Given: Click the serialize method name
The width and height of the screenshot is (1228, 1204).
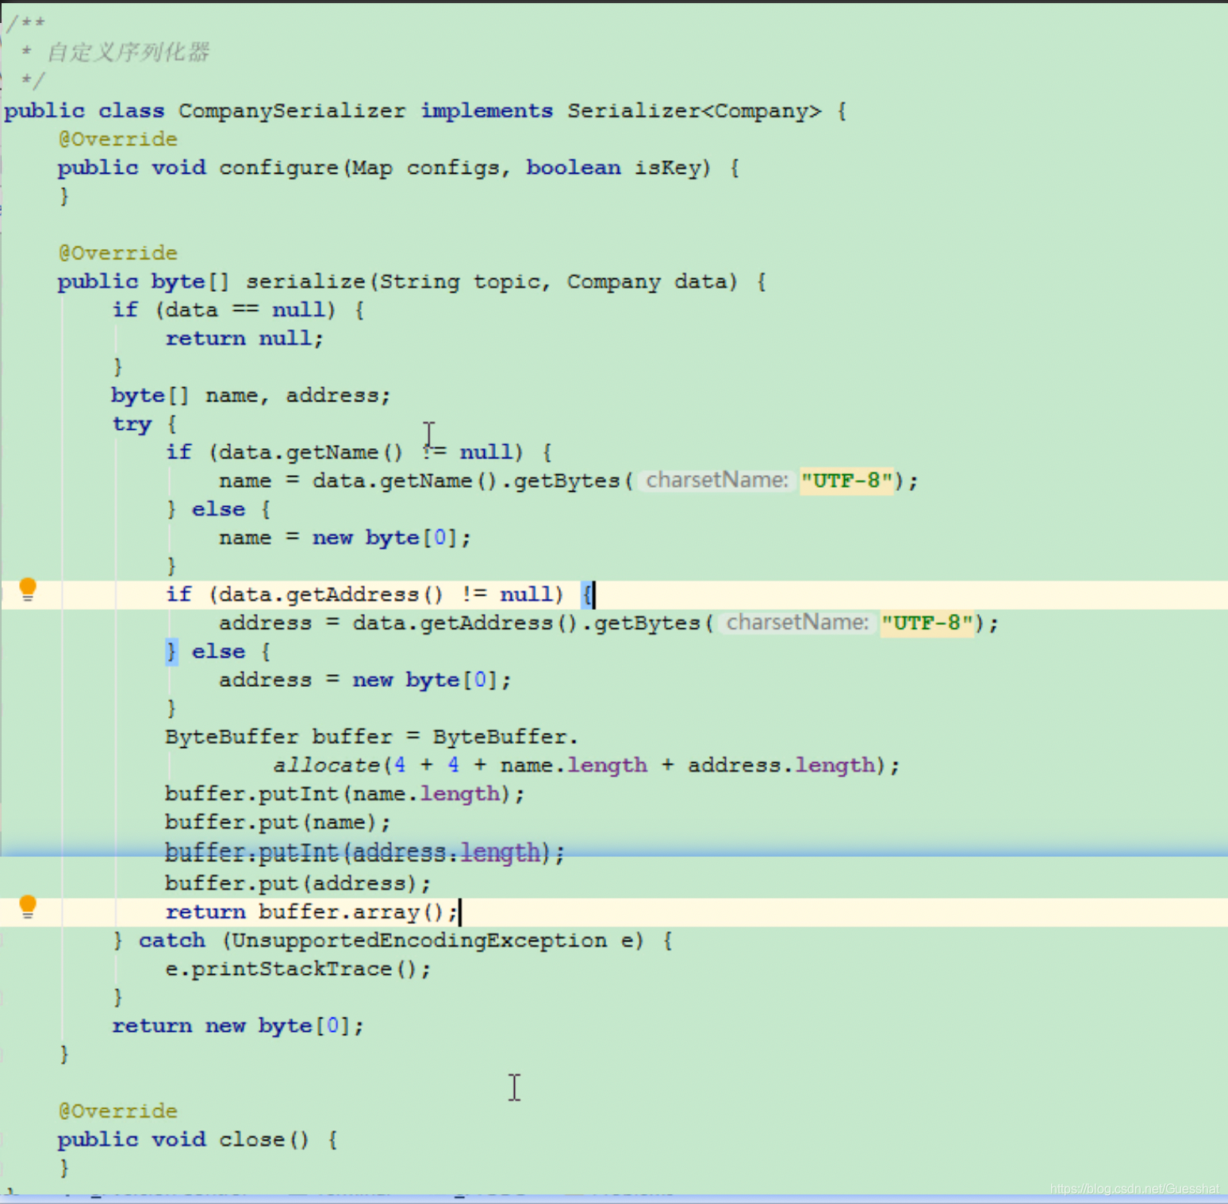Looking at the screenshot, I should [x=305, y=282].
